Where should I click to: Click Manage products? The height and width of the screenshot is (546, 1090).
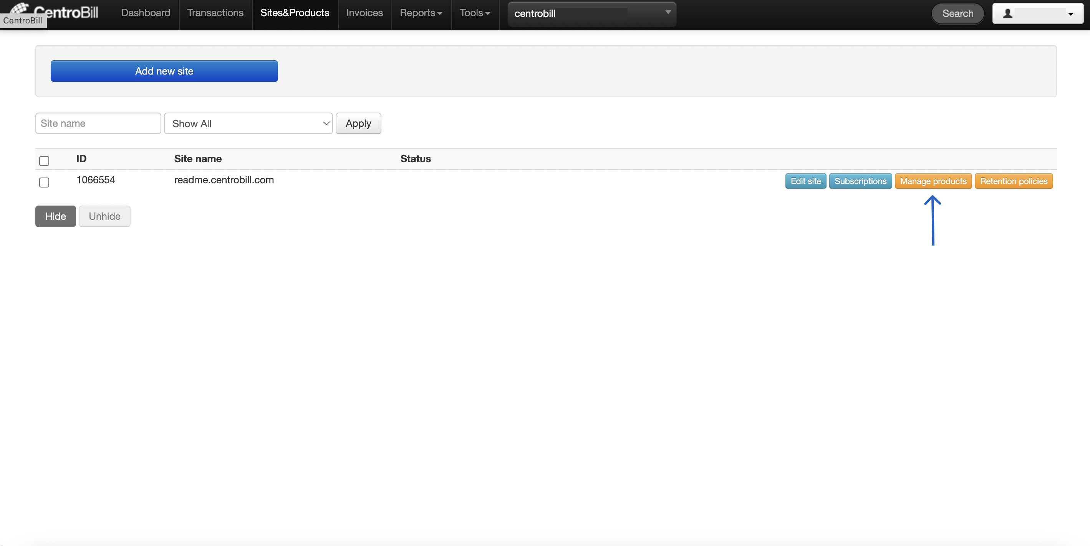[x=933, y=181]
